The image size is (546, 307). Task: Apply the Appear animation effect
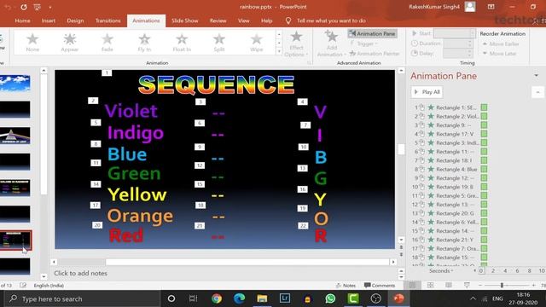(70, 43)
